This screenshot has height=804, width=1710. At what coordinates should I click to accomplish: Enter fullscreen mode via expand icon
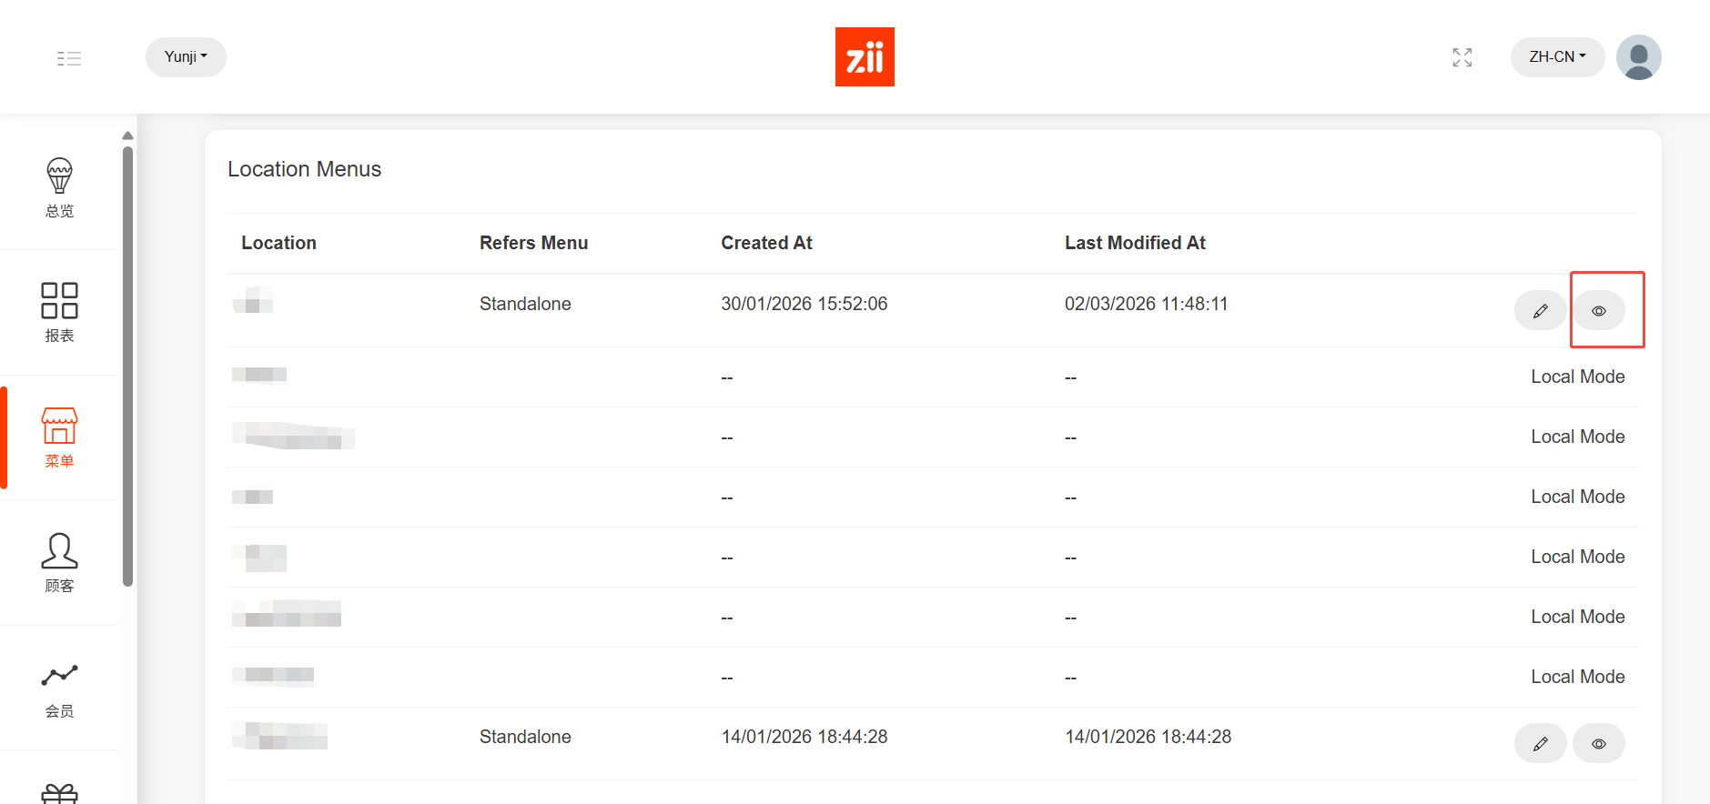pyautogui.click(x=1462, y=57)
